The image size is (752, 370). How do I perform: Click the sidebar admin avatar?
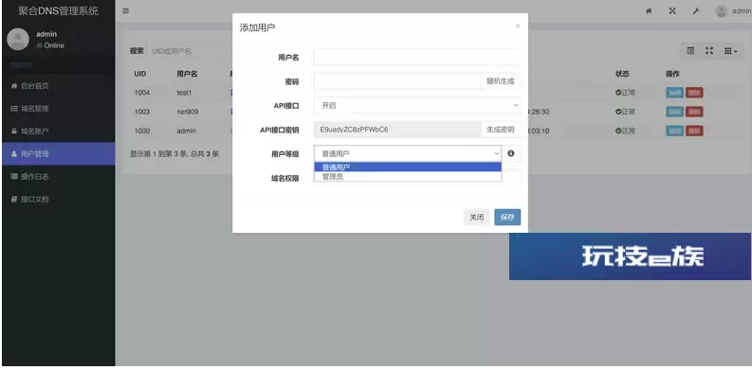[x=18, y=39]
